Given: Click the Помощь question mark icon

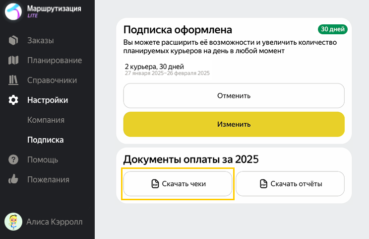Looking at the screenshot, I should point(13,159).
